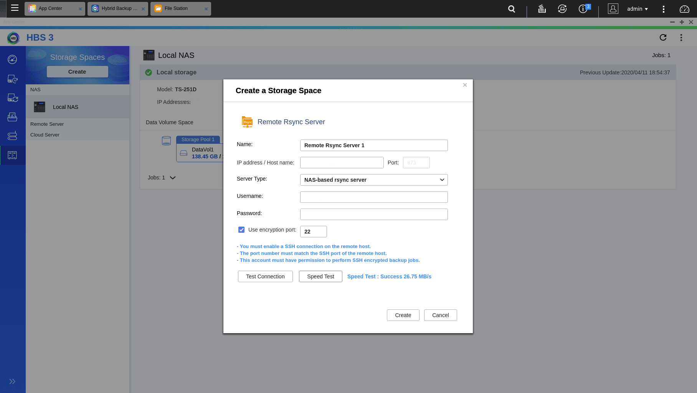
Task: Click the Local storage status check icon
Action: (149, 72)
